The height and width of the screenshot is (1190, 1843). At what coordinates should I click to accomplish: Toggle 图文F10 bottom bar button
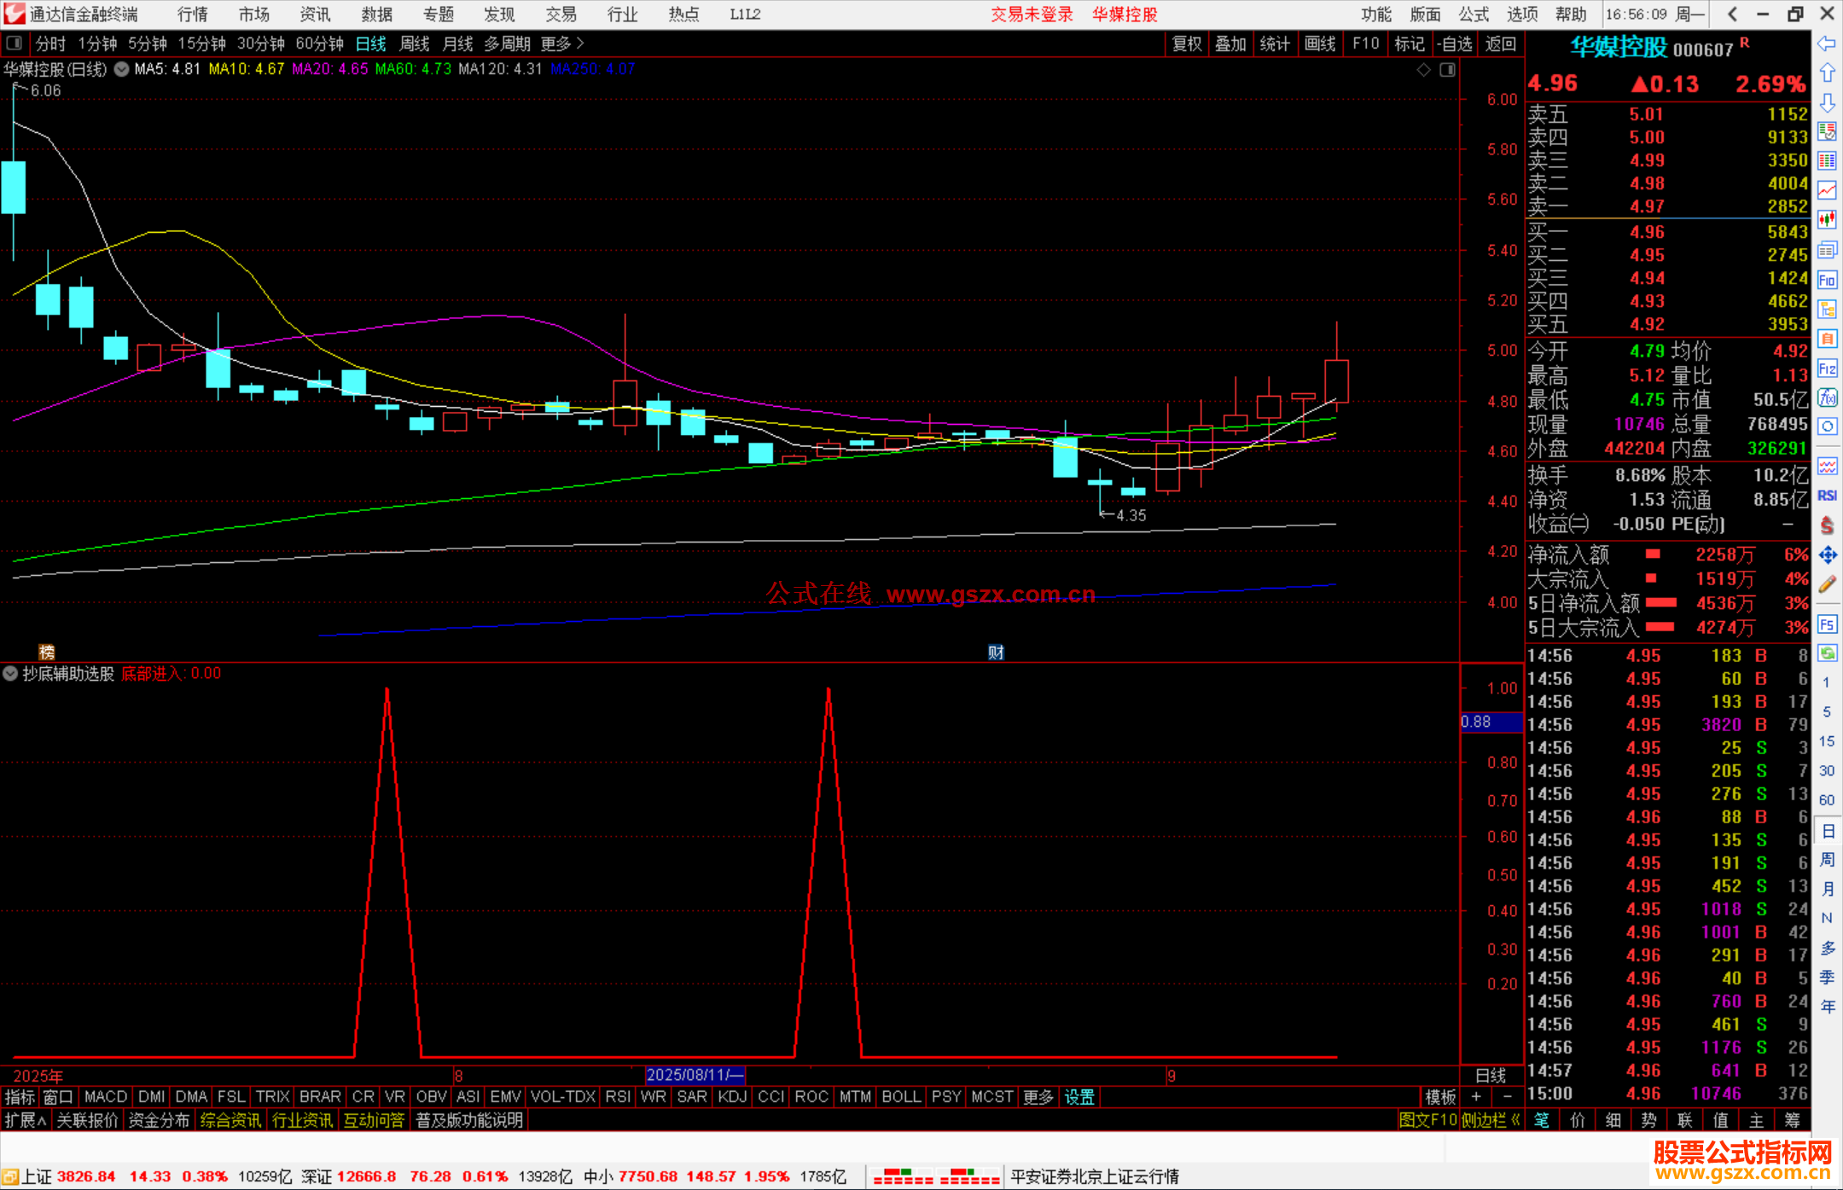tap(1427, 1120)
